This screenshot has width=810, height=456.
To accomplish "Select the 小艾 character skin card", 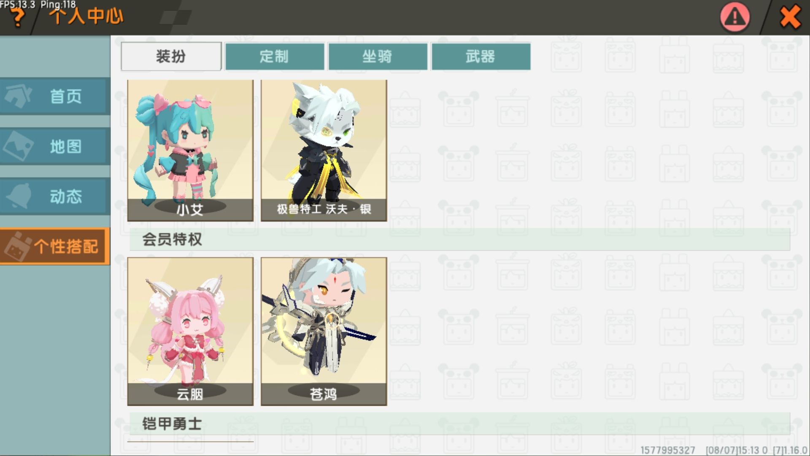I will [x=190, y=150].
